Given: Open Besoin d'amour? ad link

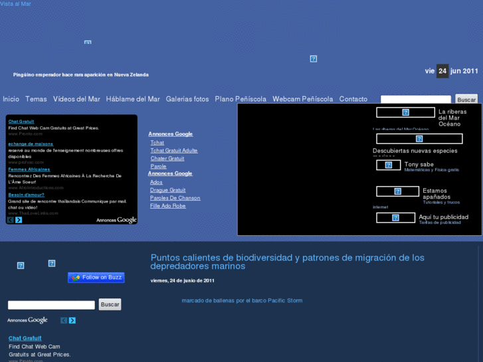Looking at the screenshot, I should click(x=26, y=195).
